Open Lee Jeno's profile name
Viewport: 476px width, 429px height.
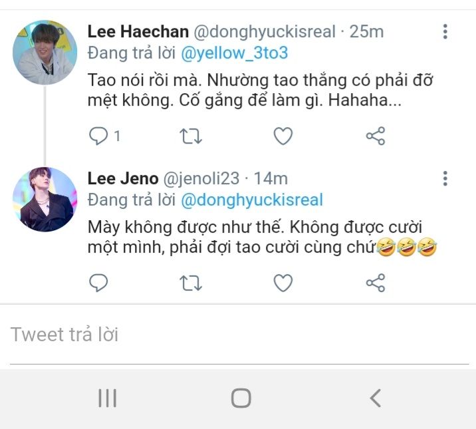(x=123, y=178)
